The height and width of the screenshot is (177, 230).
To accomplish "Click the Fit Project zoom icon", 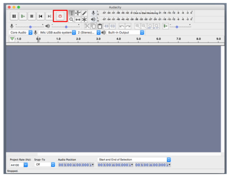I will pyautogui.click(x=156, y=26).
